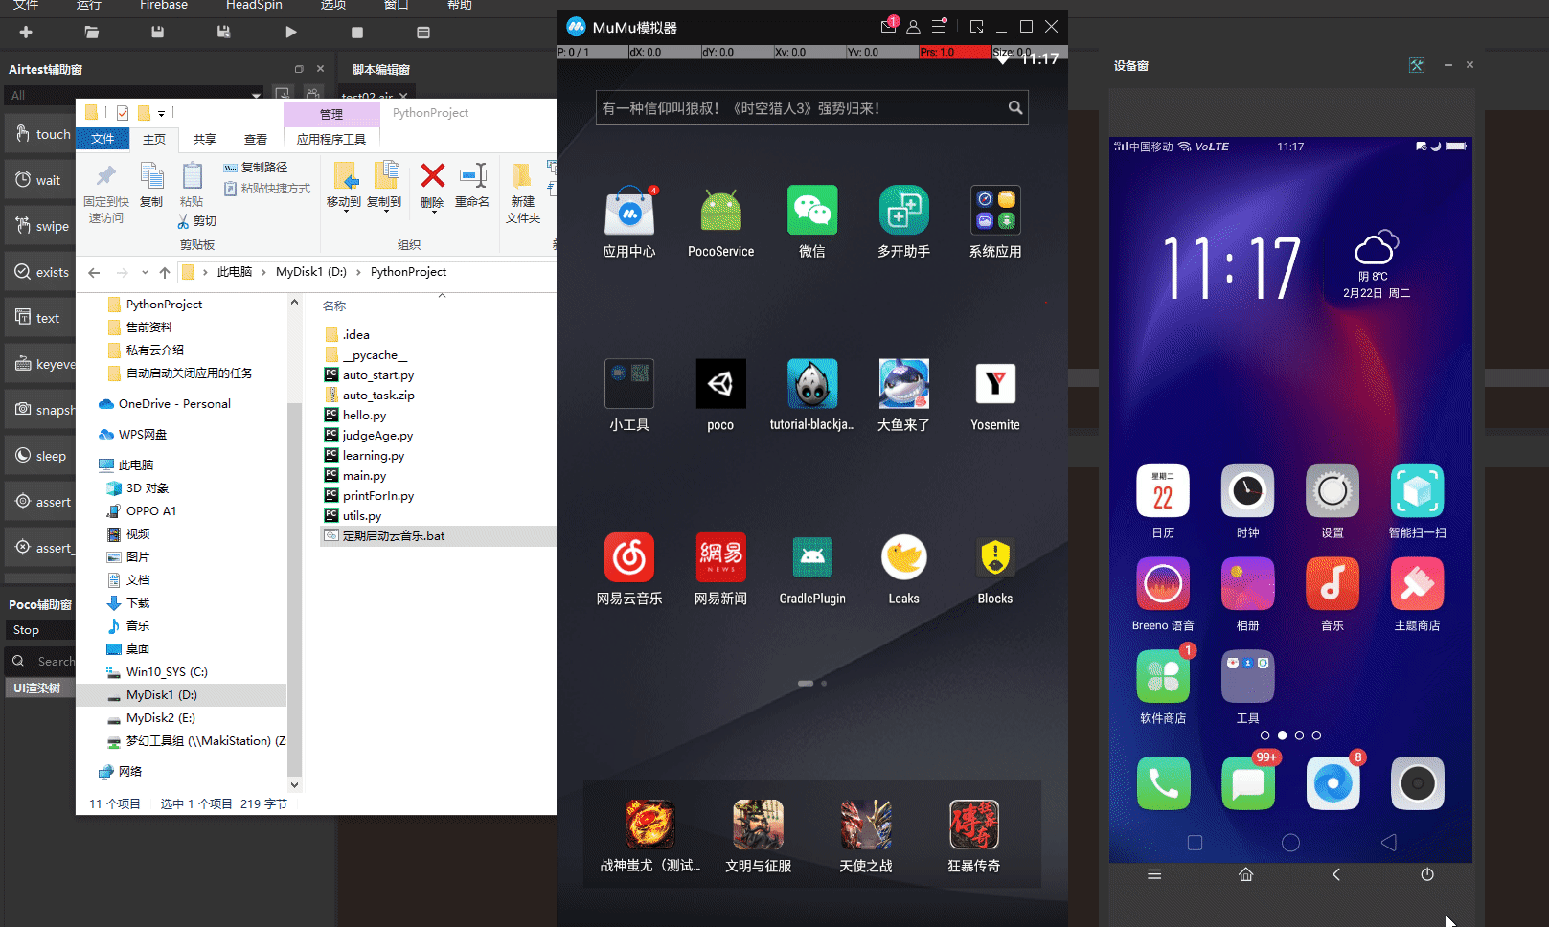Click the delete 删除 icon in Explorer ribbon
The height and width of the screenshot is (927, 1549).
point(432,186)
